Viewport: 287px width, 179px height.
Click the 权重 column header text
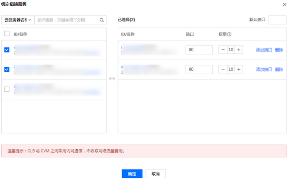[223, 34]
